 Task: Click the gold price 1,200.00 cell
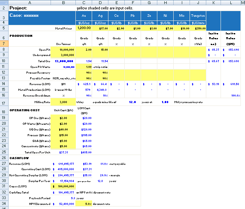coord(84,28)
